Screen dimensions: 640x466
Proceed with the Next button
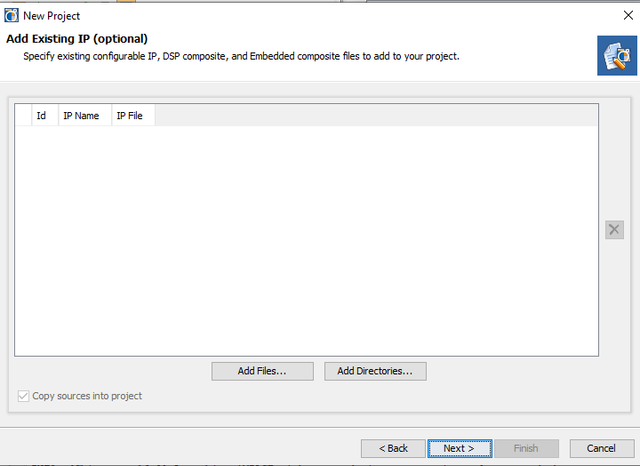click(459, 448)
